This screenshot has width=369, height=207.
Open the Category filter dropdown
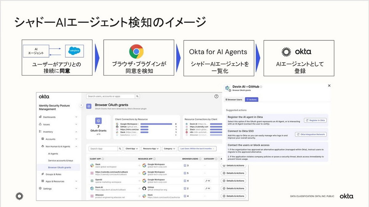pyautogui.click(x=169, y=149)
